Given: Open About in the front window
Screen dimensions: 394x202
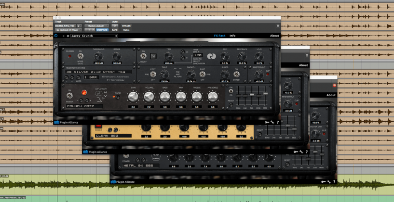Looking at the screenshot, I should [x=274, y=36].
